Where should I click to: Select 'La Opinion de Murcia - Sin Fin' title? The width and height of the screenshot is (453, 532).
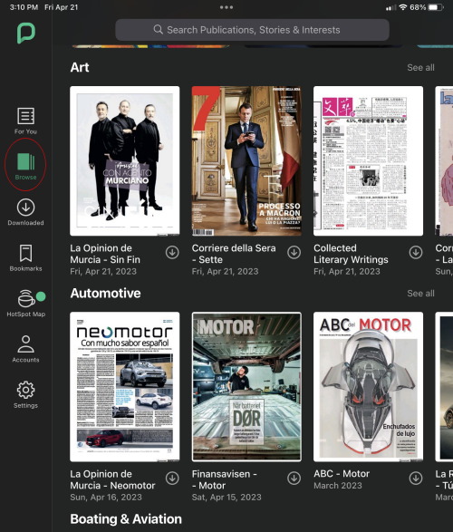tap(105, 254)
